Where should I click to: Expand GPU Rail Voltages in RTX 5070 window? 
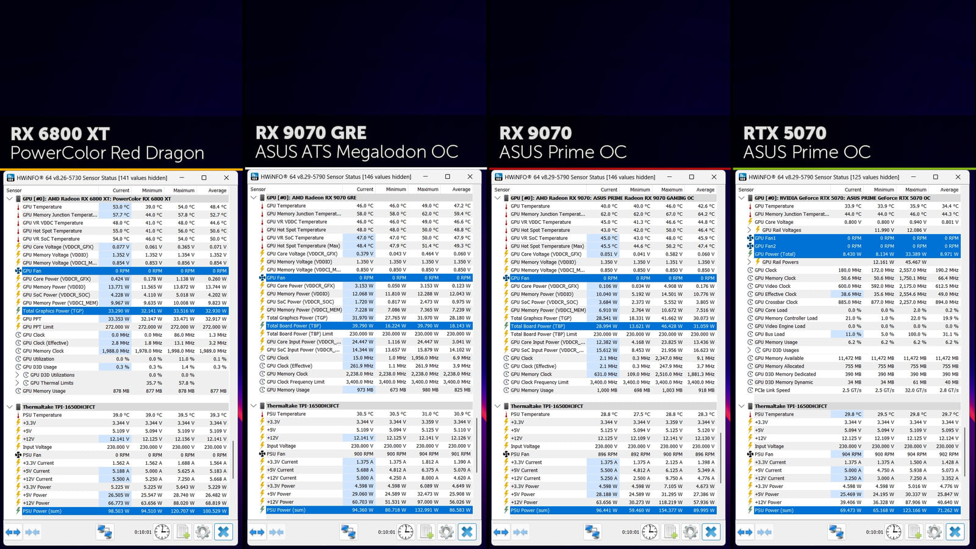(750, 230)
